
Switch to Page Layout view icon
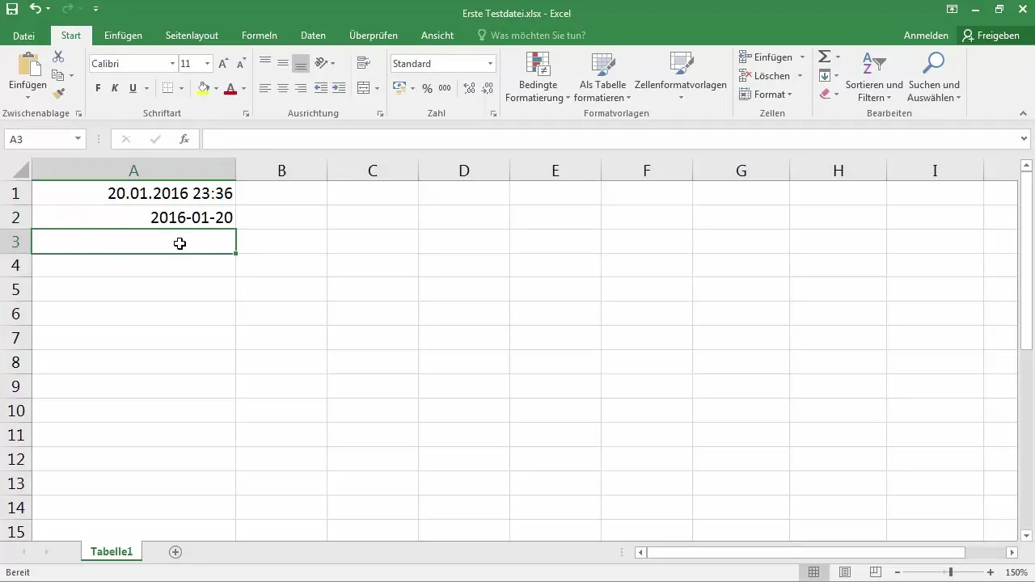(x=845, y=572)
